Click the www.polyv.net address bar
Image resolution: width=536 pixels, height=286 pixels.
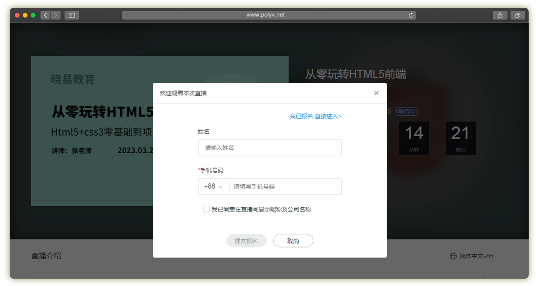(266, 15)
